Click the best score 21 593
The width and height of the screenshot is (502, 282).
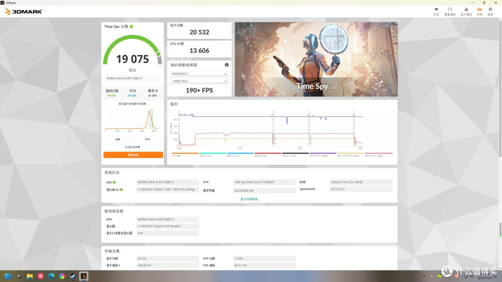tap(152, 96)
